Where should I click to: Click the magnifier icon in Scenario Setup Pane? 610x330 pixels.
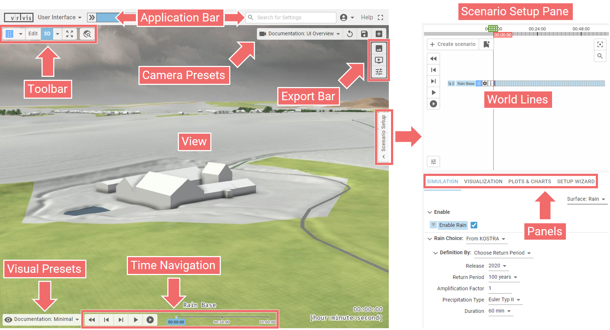coord(600,56)
